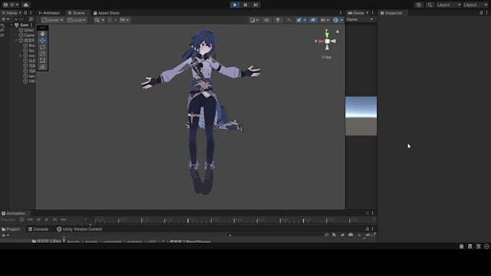Toggle Animation Preview mode

tap(8, 220)
